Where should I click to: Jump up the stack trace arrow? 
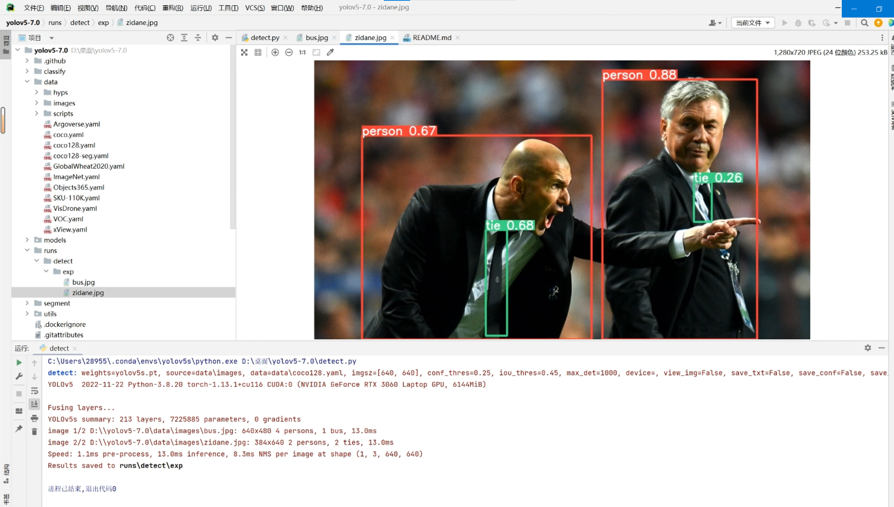(34, 363)
